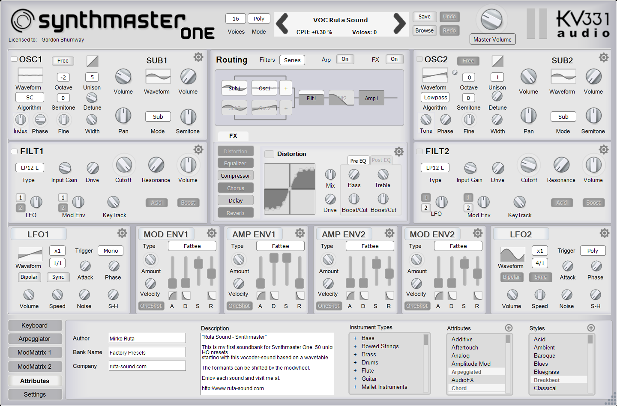Open LFO1 settings gear
This screenshot has width=617, height=406.
tap(122, 233)
